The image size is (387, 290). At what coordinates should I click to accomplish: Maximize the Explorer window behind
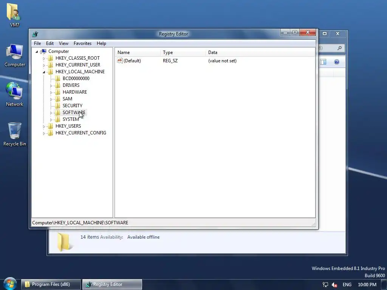(x=325, y=34)
